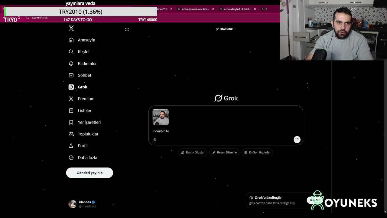Select the Grok icon in the sidebar
This screenshot has width=387, height=218.
(x=71, y=87)
